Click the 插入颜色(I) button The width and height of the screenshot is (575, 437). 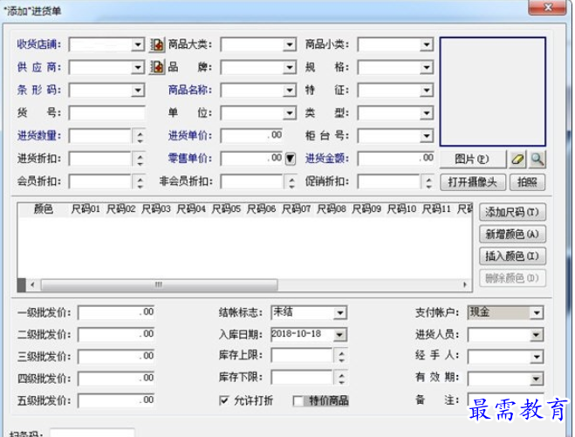point(512,256)
